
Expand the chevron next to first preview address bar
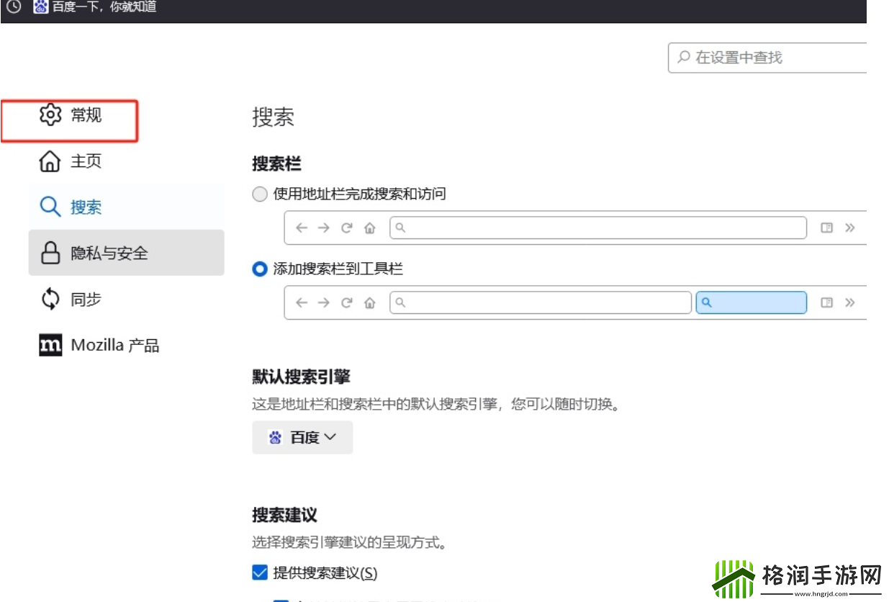click(x=850, y=228)
